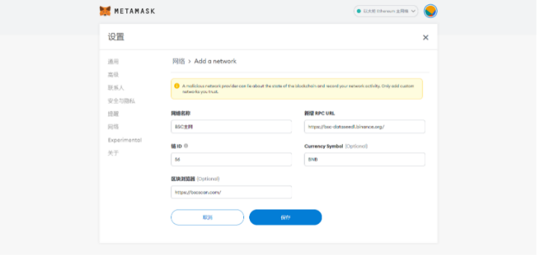Open 安全与隐私 security settings
The height and width of the screenshot is (256, 537).
[121, 101]
